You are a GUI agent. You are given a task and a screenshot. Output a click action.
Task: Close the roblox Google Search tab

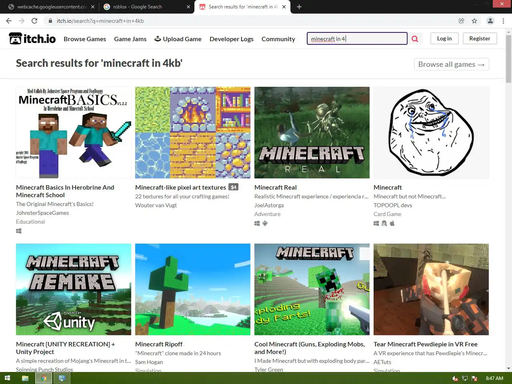point(188,7)
